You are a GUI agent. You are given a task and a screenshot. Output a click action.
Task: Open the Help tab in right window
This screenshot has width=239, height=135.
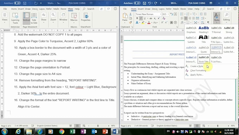pos(197,9)
